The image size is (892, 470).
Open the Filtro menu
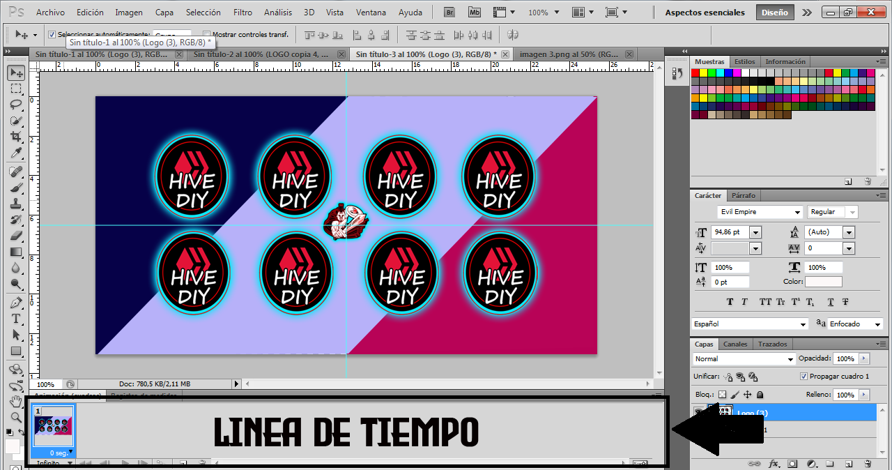pyautogui.click(x=243, y=13)
